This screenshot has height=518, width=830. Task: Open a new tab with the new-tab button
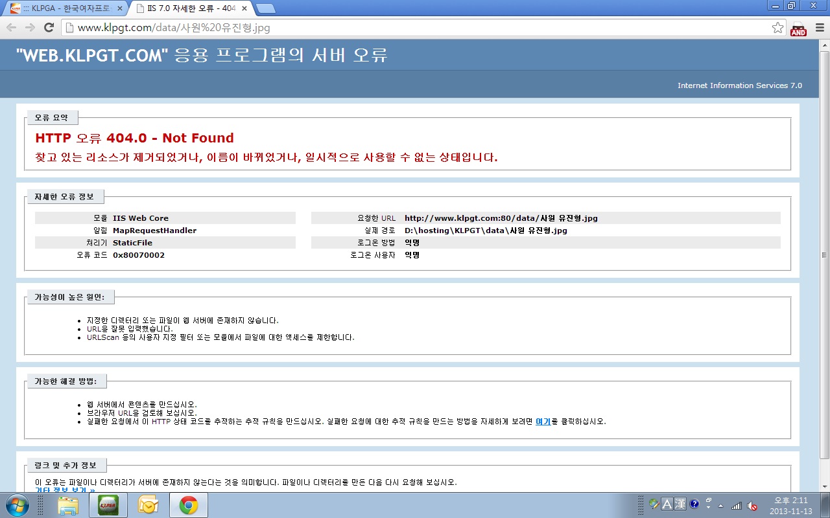coord(265,8)
